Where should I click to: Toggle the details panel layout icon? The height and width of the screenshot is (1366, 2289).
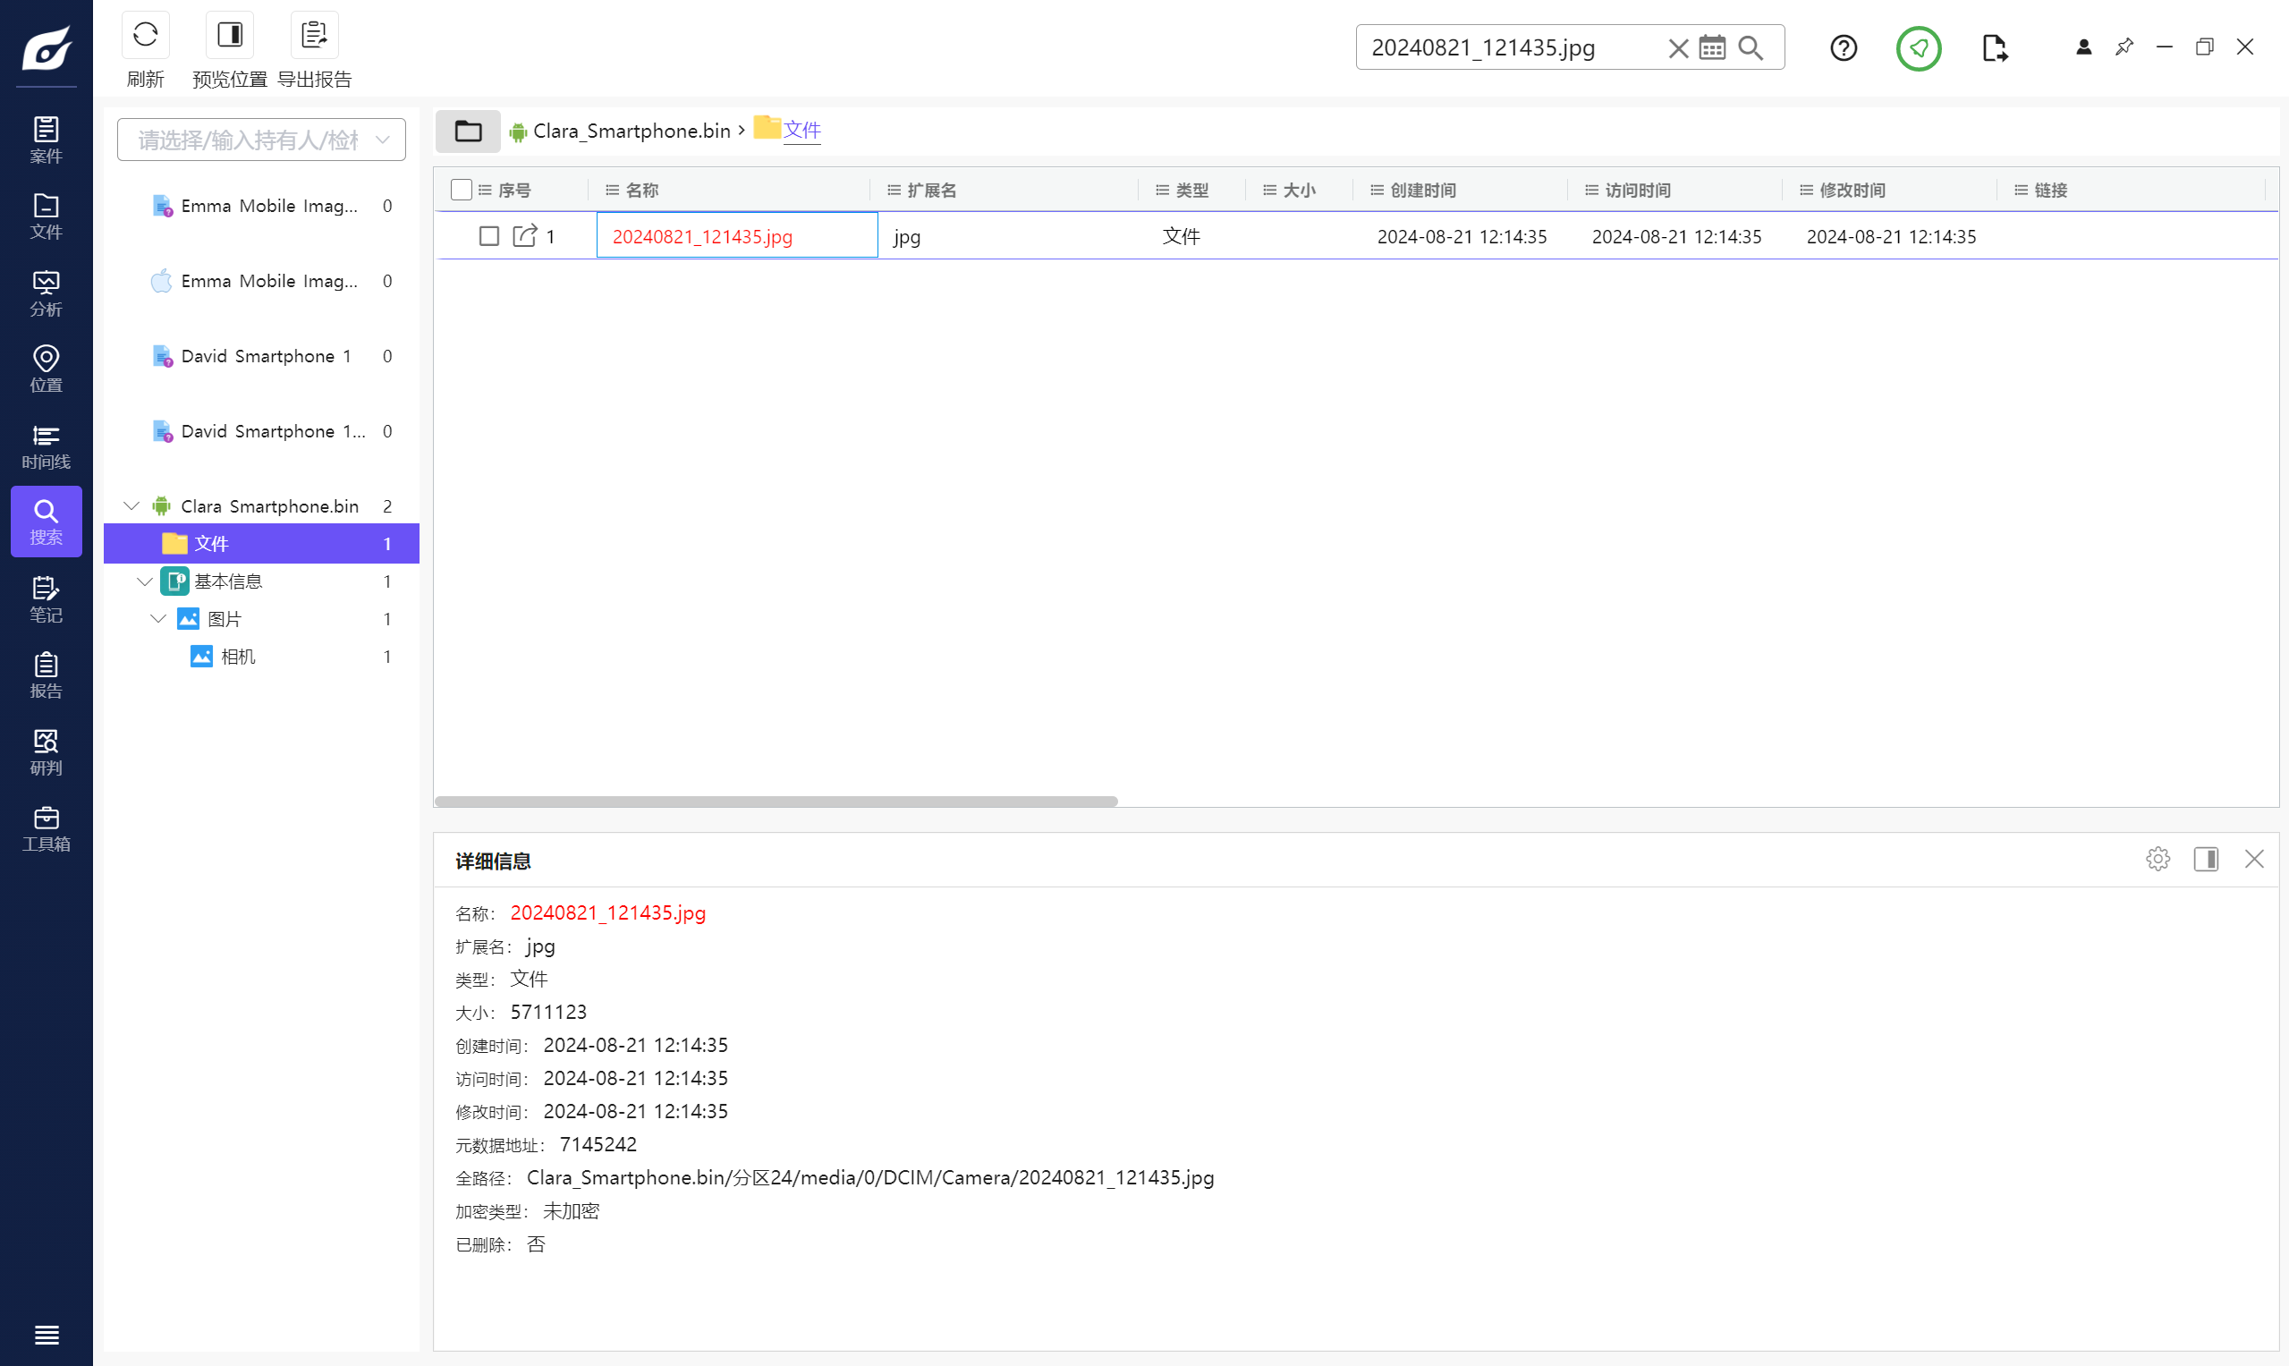2205,860
